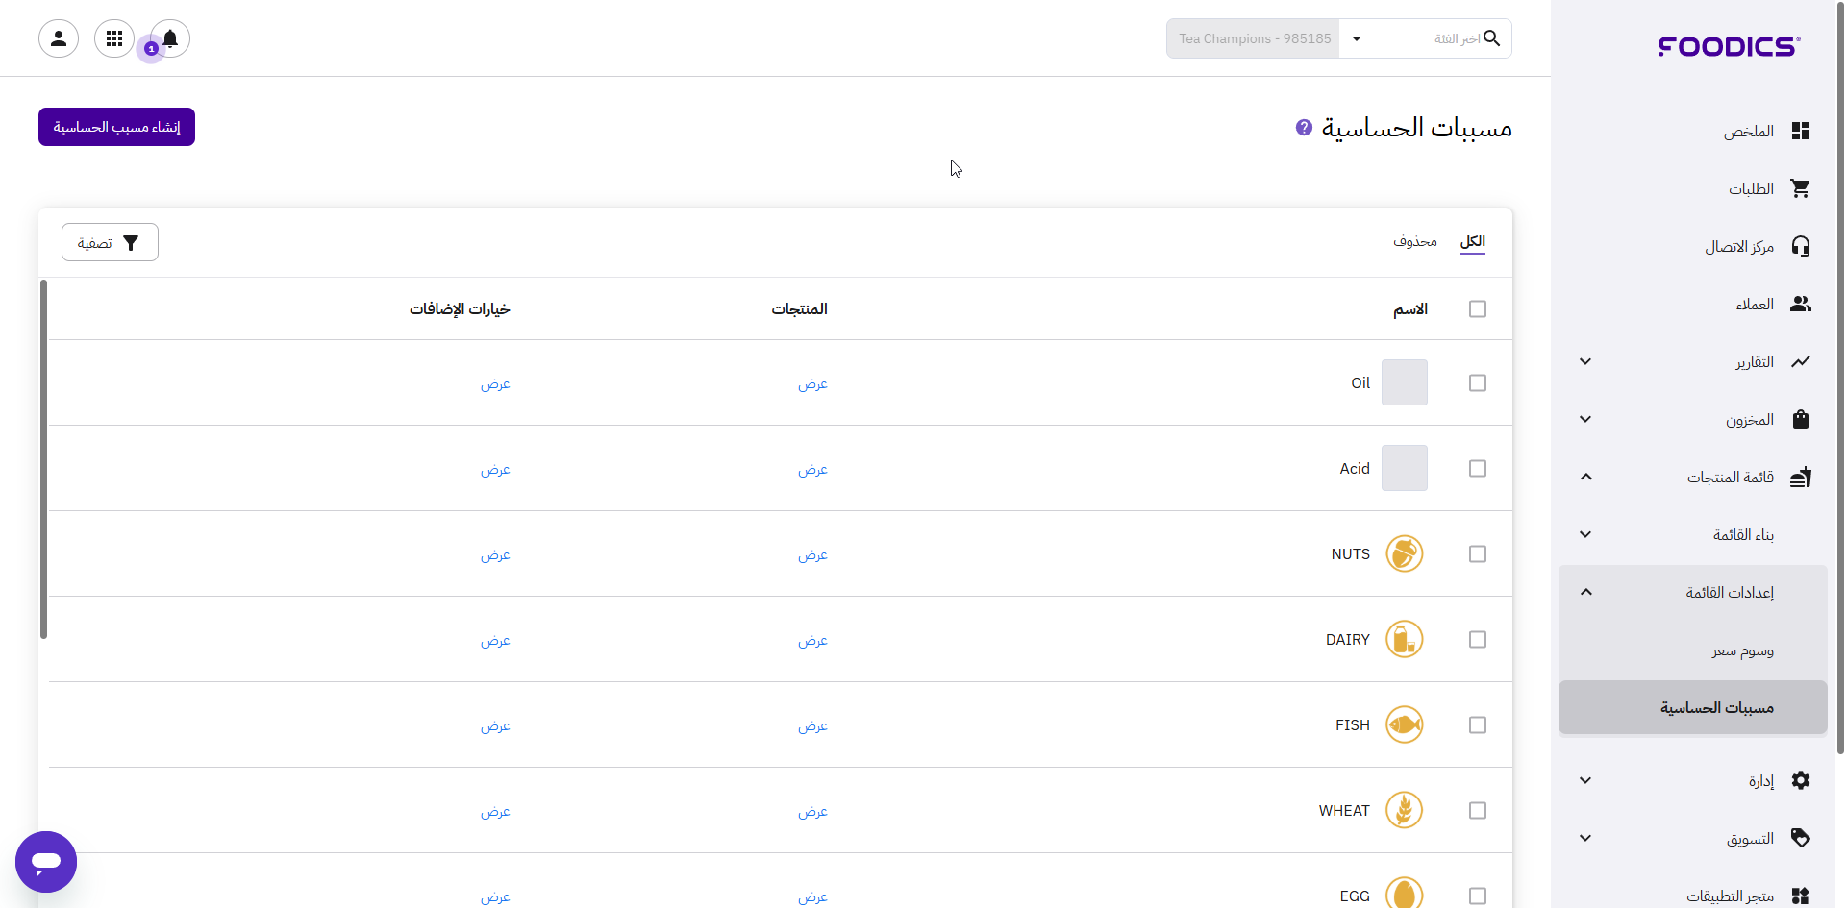The height and width of the screenshot is (908, 1846).
Task: Click the table's vertical scrollbar
Action: [x=43, y=459]
